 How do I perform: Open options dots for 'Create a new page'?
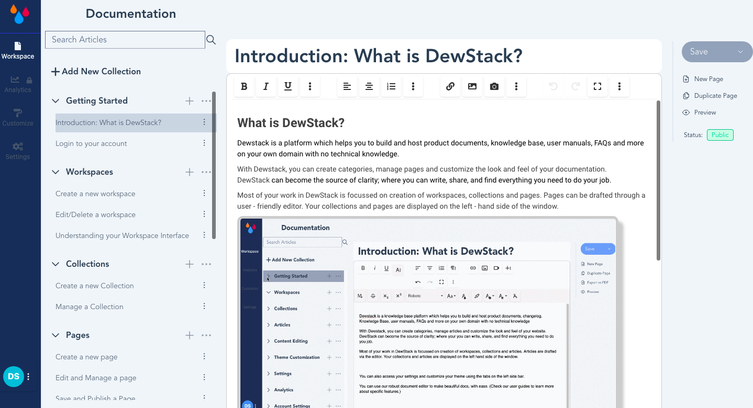[204, 357]
